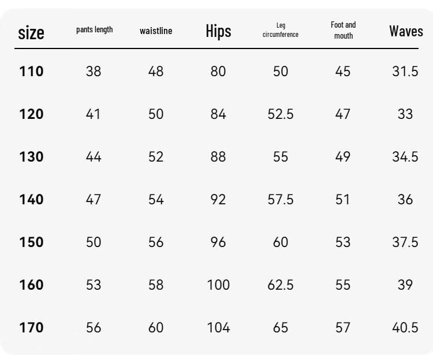Select size 170 row label
This screenshot has width=433, height=363.
[31, 327]
